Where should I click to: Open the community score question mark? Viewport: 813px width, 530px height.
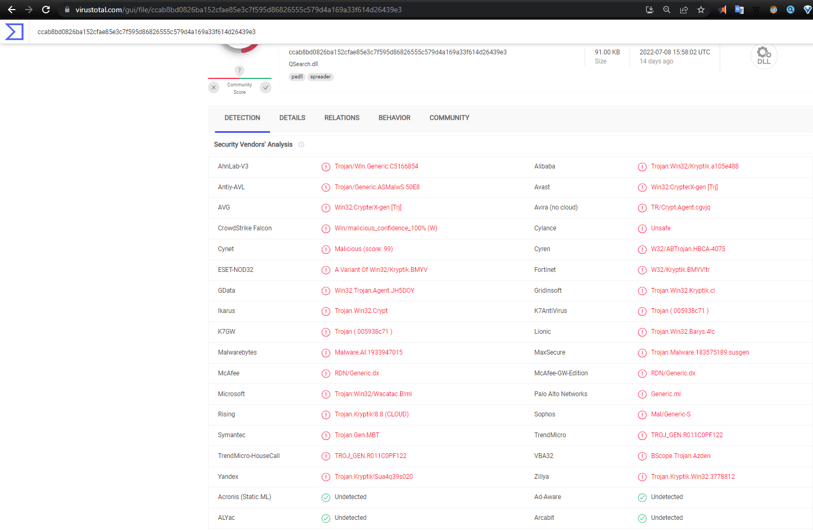(x=240, y=70)
